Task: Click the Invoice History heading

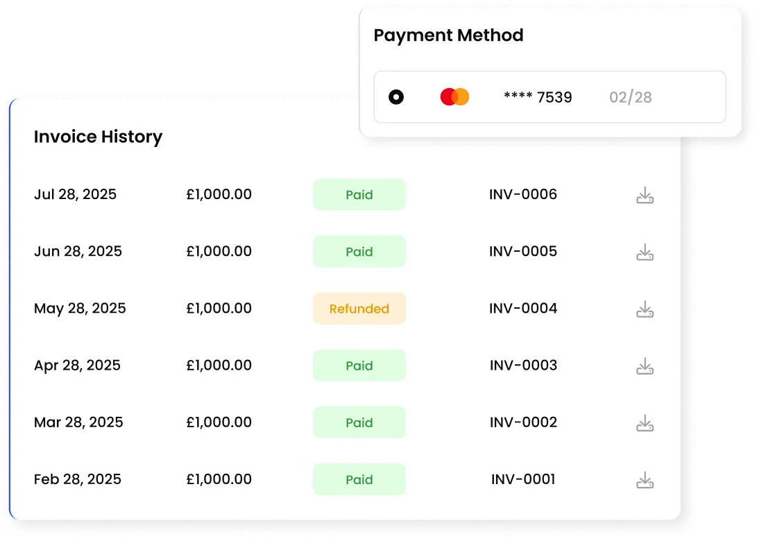Action: (98, 137)
